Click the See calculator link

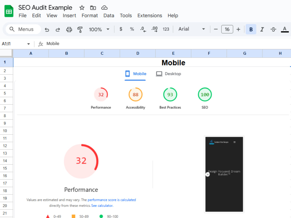pyautogui.click(x=102, y=206)
